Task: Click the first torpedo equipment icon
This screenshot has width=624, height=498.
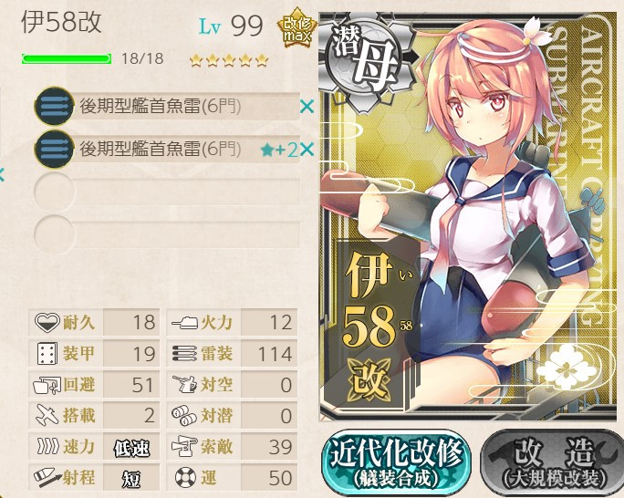Action: 54,106
